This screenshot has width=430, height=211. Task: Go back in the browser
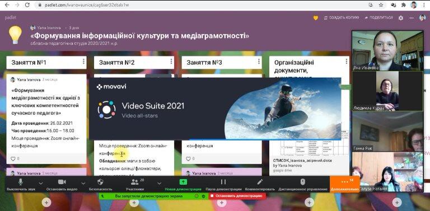(7, 5)
